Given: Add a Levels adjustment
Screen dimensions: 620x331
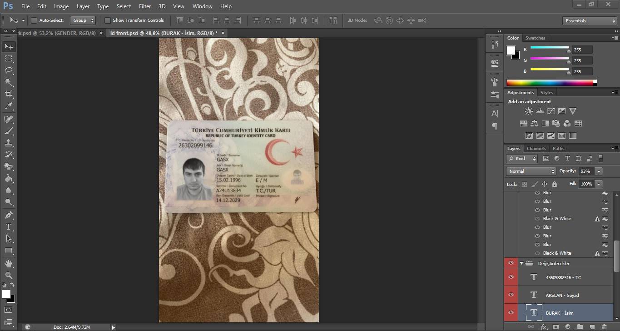Looking at the screenshot, I should pyautogui.click(x=540, y=111).
